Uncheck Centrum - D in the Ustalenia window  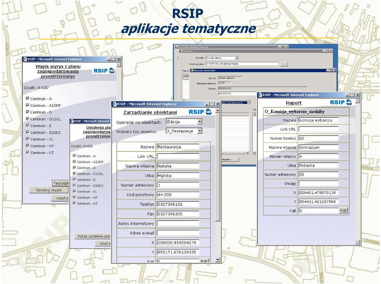coord(74,168)
